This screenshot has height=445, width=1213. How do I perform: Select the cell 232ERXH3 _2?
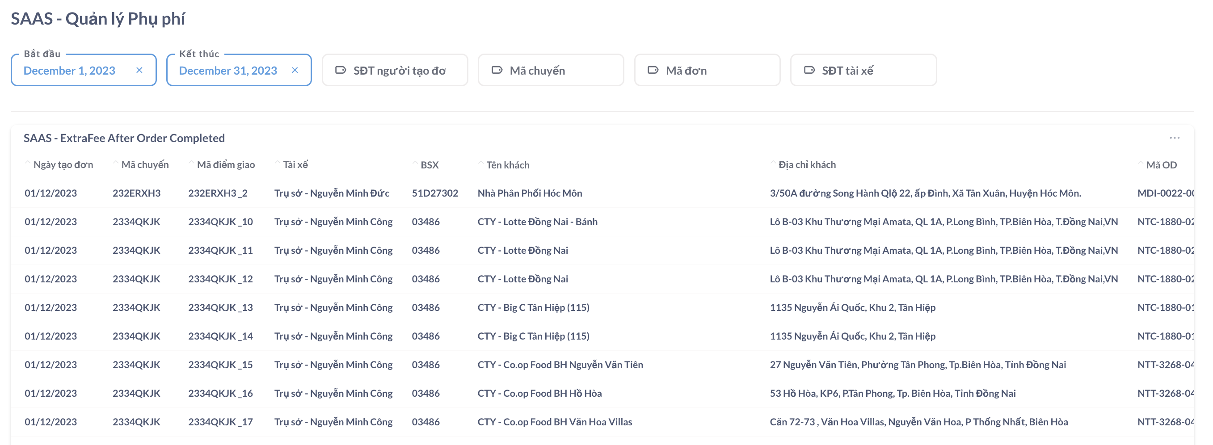pos(218,193)
